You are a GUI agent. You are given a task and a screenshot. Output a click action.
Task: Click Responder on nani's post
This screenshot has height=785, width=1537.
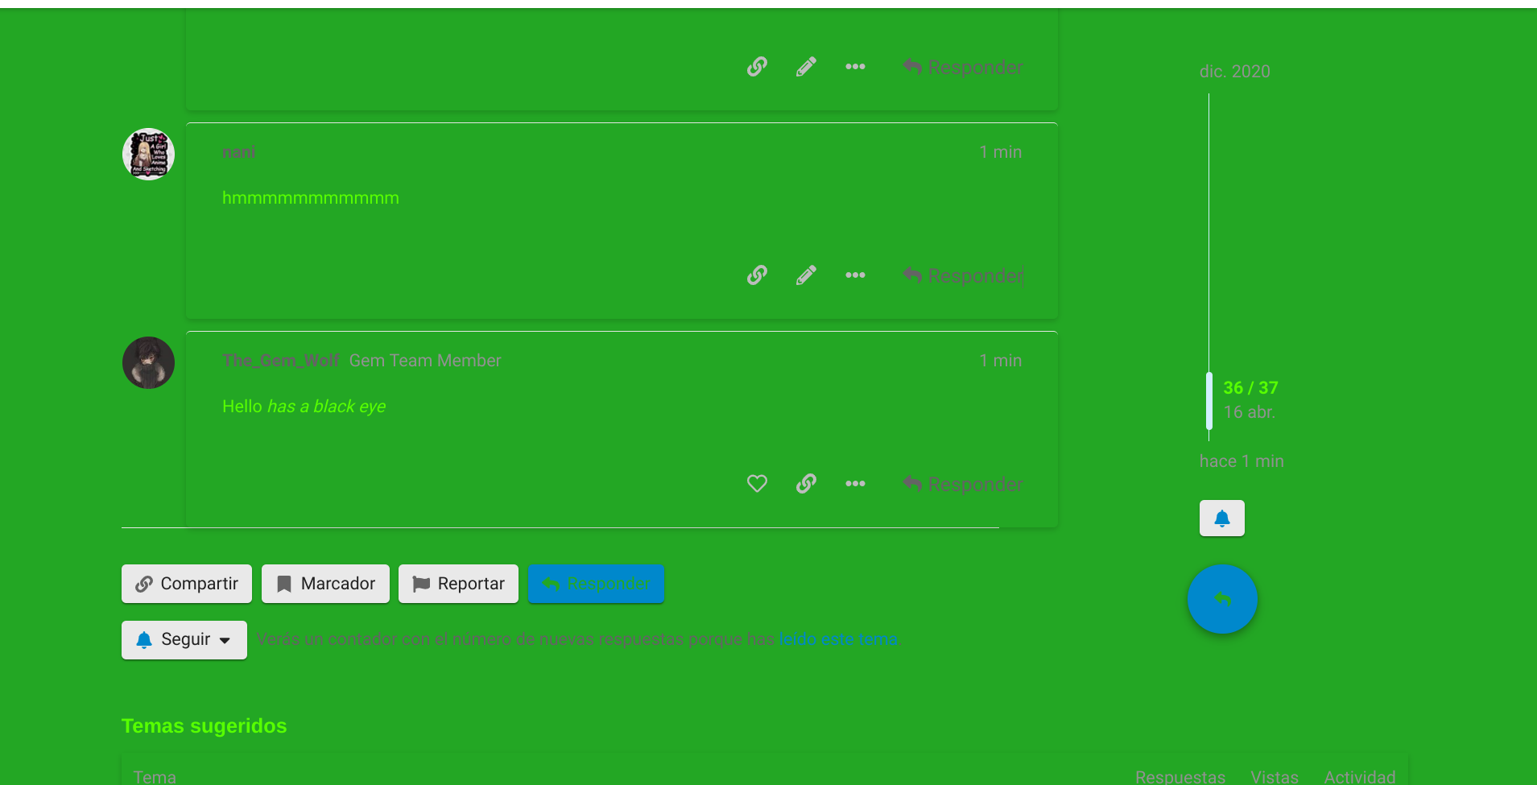click(963, 275)
